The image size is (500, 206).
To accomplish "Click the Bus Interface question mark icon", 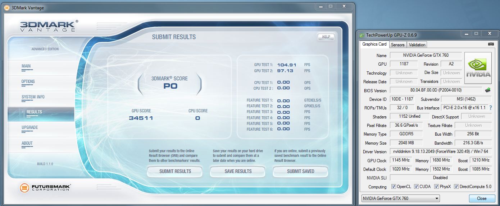I will (x=490, y=108).
